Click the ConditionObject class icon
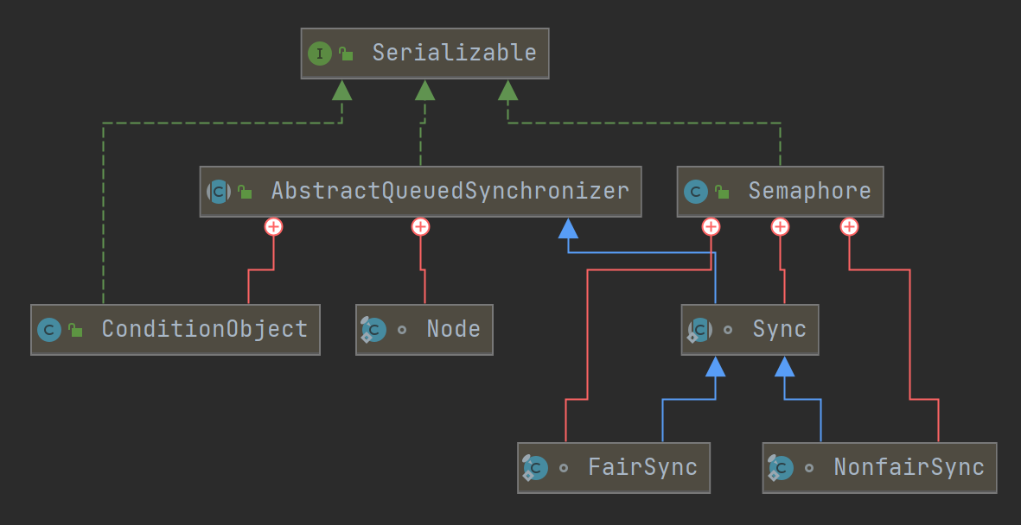The image size is (1021, 525). (x=49, y=330)
